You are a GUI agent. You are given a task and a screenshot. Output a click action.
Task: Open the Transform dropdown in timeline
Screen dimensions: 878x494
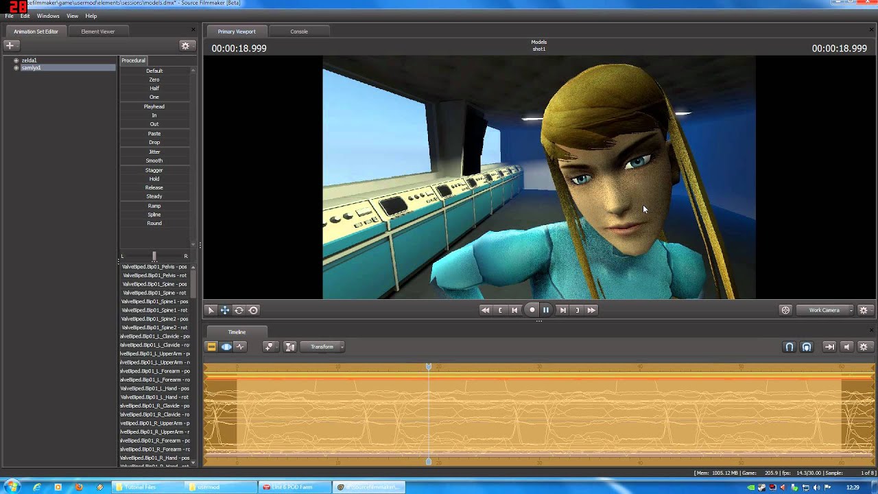pos(324,346)
